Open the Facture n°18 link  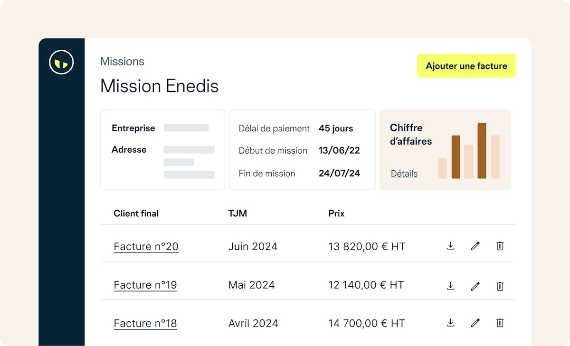[x=145, y=323]
